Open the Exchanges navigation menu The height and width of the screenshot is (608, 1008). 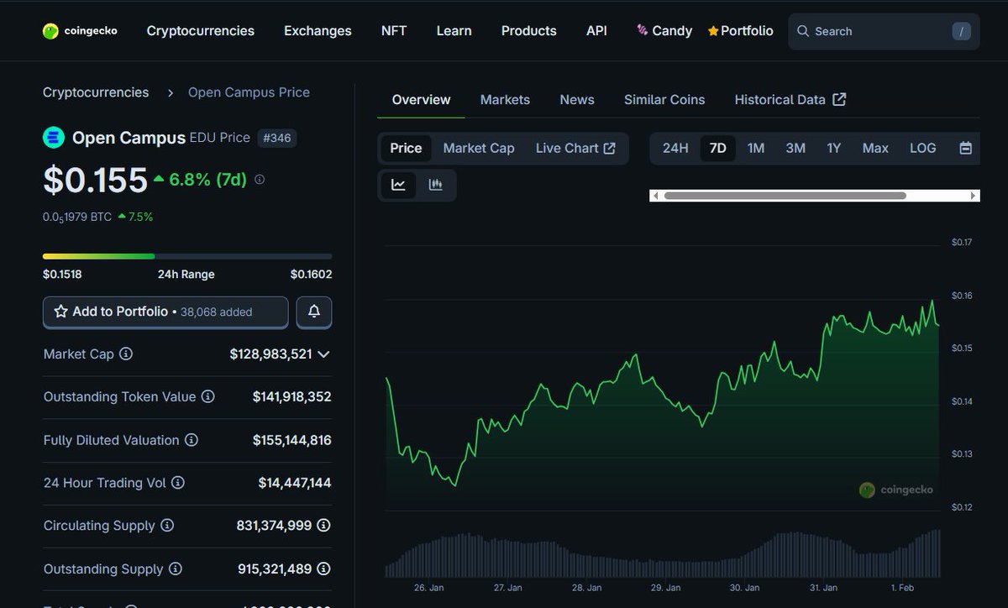(318, 31)
